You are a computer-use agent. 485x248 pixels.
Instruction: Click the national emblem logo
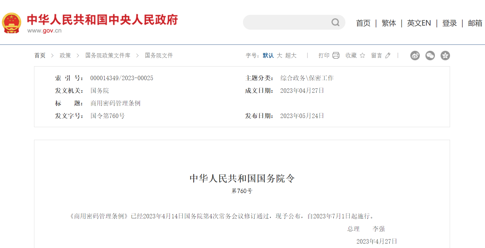pyautogui.click(x=12, y=23)
